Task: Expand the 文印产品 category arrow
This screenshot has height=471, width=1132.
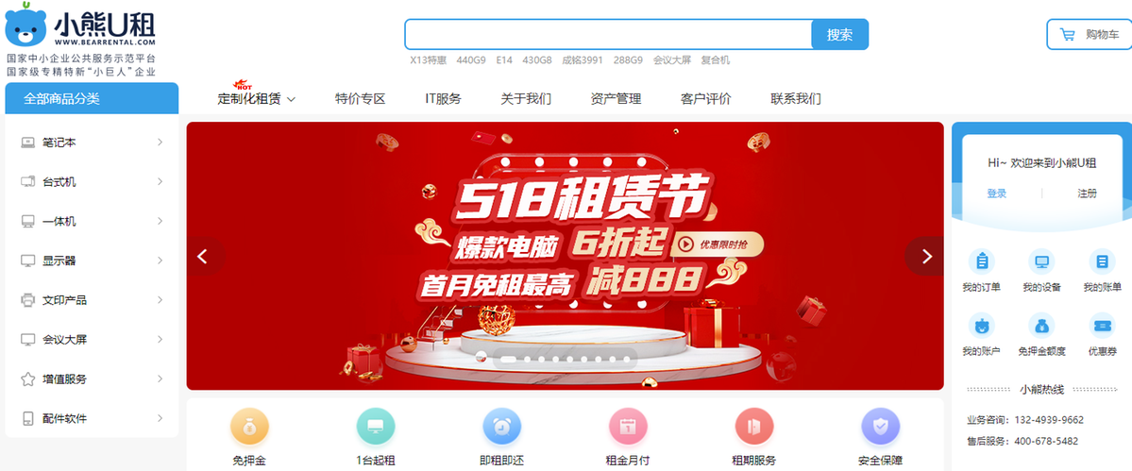Action: click(x=161, y=299)
